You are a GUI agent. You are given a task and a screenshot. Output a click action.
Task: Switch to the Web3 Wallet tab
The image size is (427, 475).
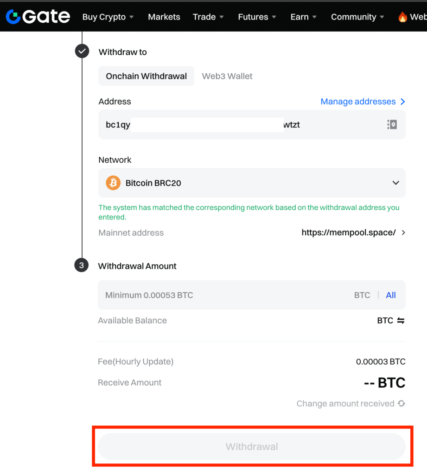[227, 76]
